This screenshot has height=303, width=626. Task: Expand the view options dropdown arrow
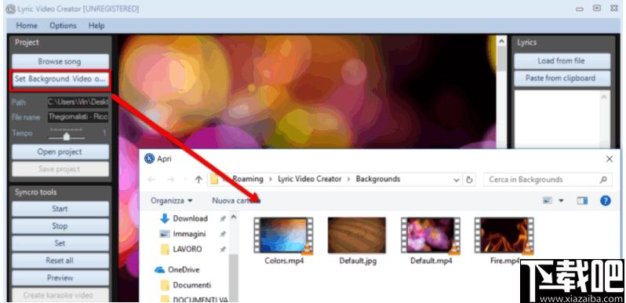click(x=561, y=201)
